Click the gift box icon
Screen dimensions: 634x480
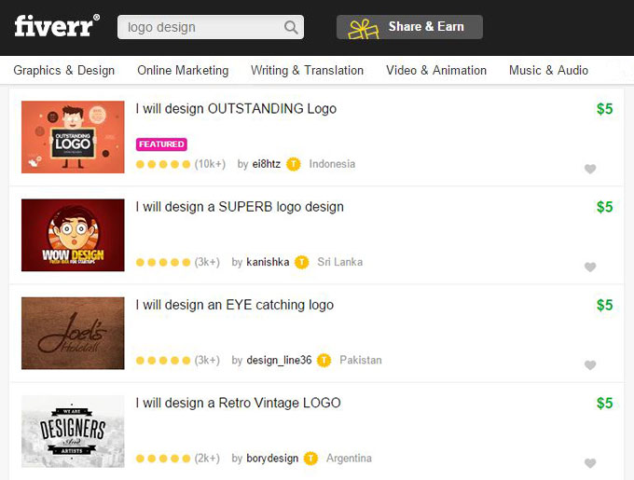pyautogui.click(x=364, y=29)
